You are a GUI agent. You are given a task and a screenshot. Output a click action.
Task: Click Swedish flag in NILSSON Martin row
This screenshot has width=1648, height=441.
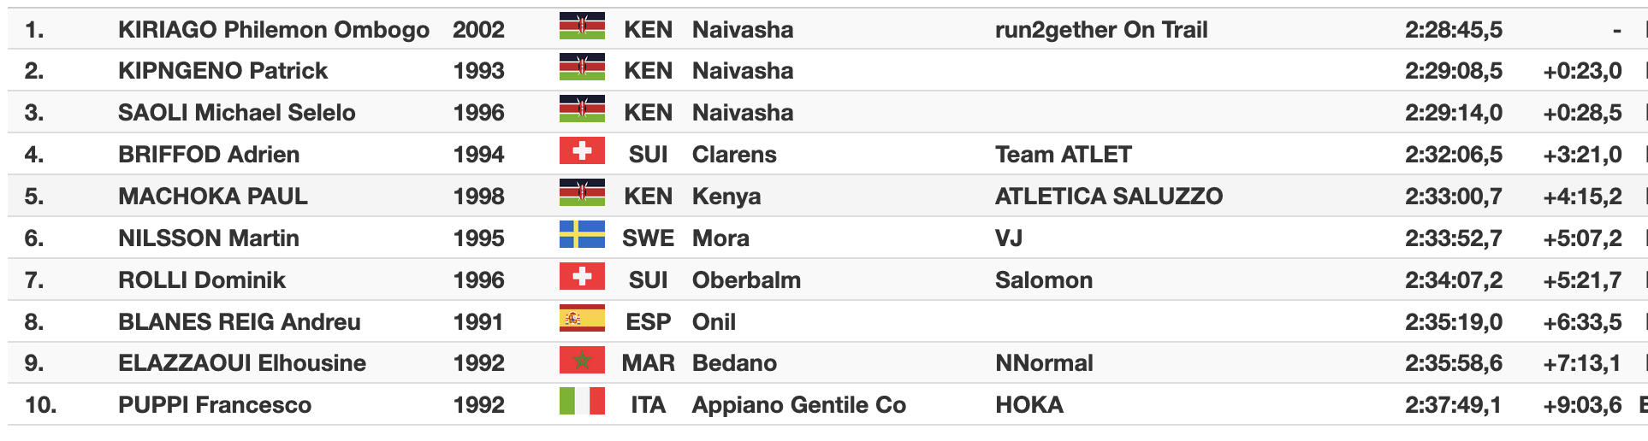pos(582,235)
